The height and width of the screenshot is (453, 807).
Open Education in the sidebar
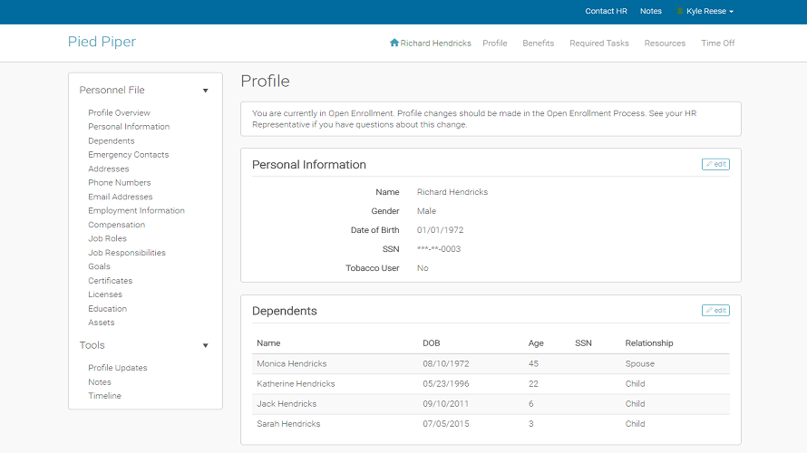coord(107,309)
